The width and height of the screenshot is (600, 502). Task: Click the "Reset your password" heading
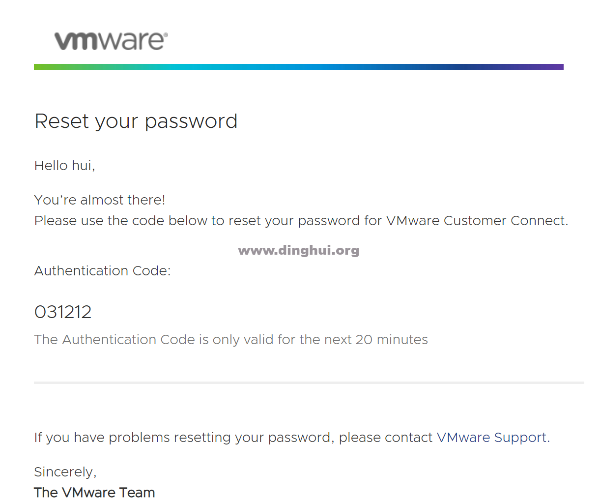coord(136,121)
